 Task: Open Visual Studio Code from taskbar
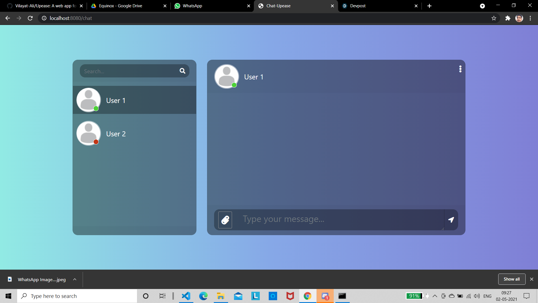(x=186, y=296)
